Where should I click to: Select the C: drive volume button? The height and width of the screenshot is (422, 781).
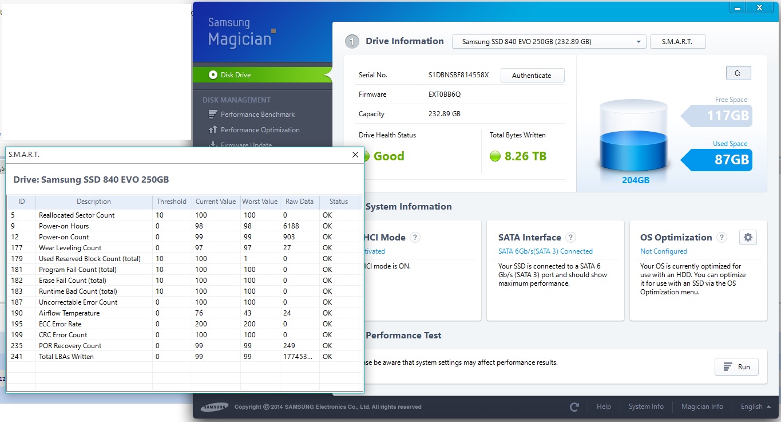pos(738,73)
